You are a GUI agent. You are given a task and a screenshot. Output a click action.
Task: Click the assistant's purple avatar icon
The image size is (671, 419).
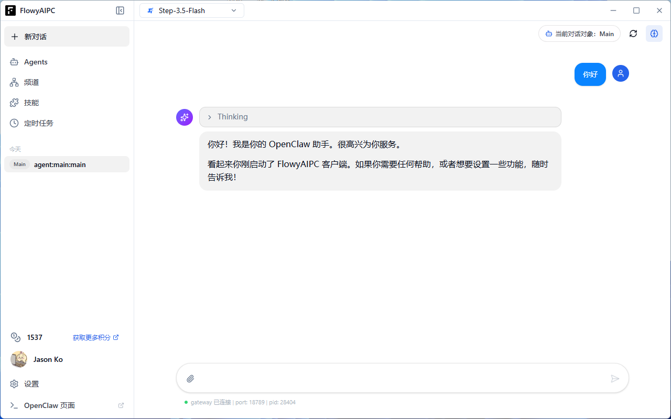point(184,117)
